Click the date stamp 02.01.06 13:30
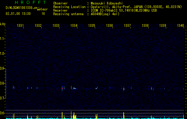This screenshot has width=187, height=119. point(18,14)
